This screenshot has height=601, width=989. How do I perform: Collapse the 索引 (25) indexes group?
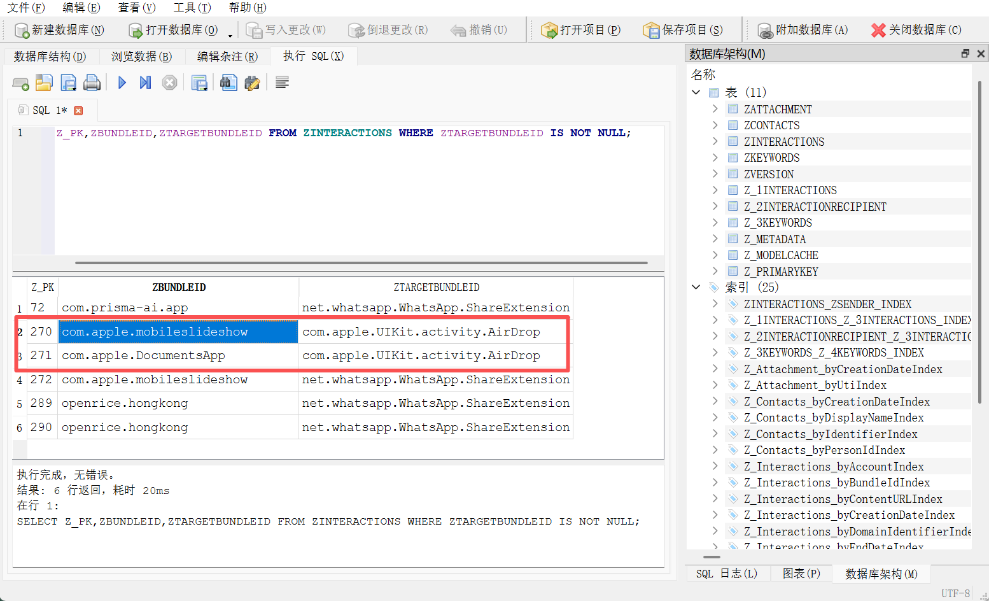[696, 287]
